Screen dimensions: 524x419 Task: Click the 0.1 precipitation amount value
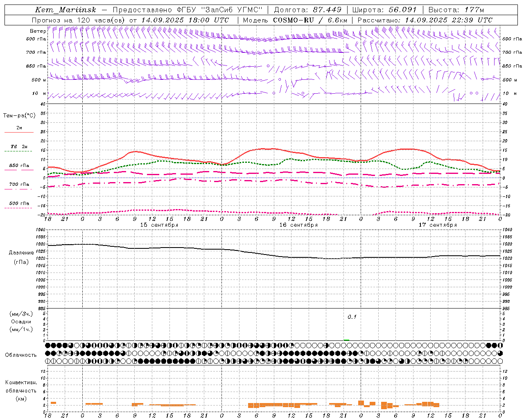pyautogui.click(x=352, y=317)
